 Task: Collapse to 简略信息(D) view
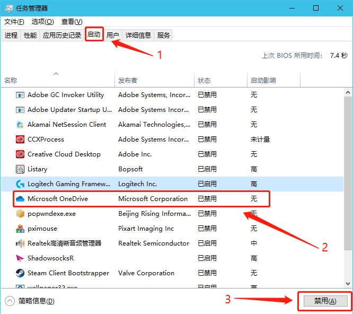(x=30, y=301)
